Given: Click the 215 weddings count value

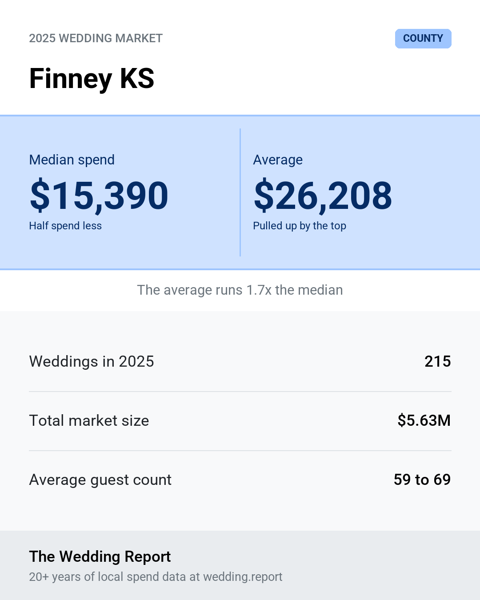Looking at the screenshot, I should (x=438, y=361).
